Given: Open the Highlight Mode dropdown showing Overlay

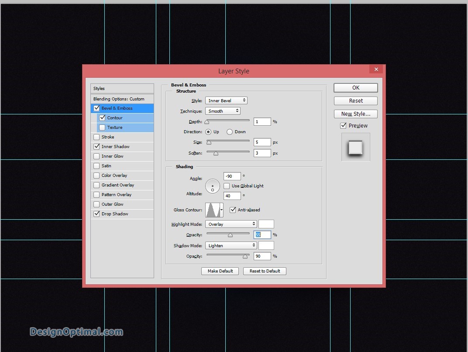Looking at the screenshot, I should click(x=231, y=224).
